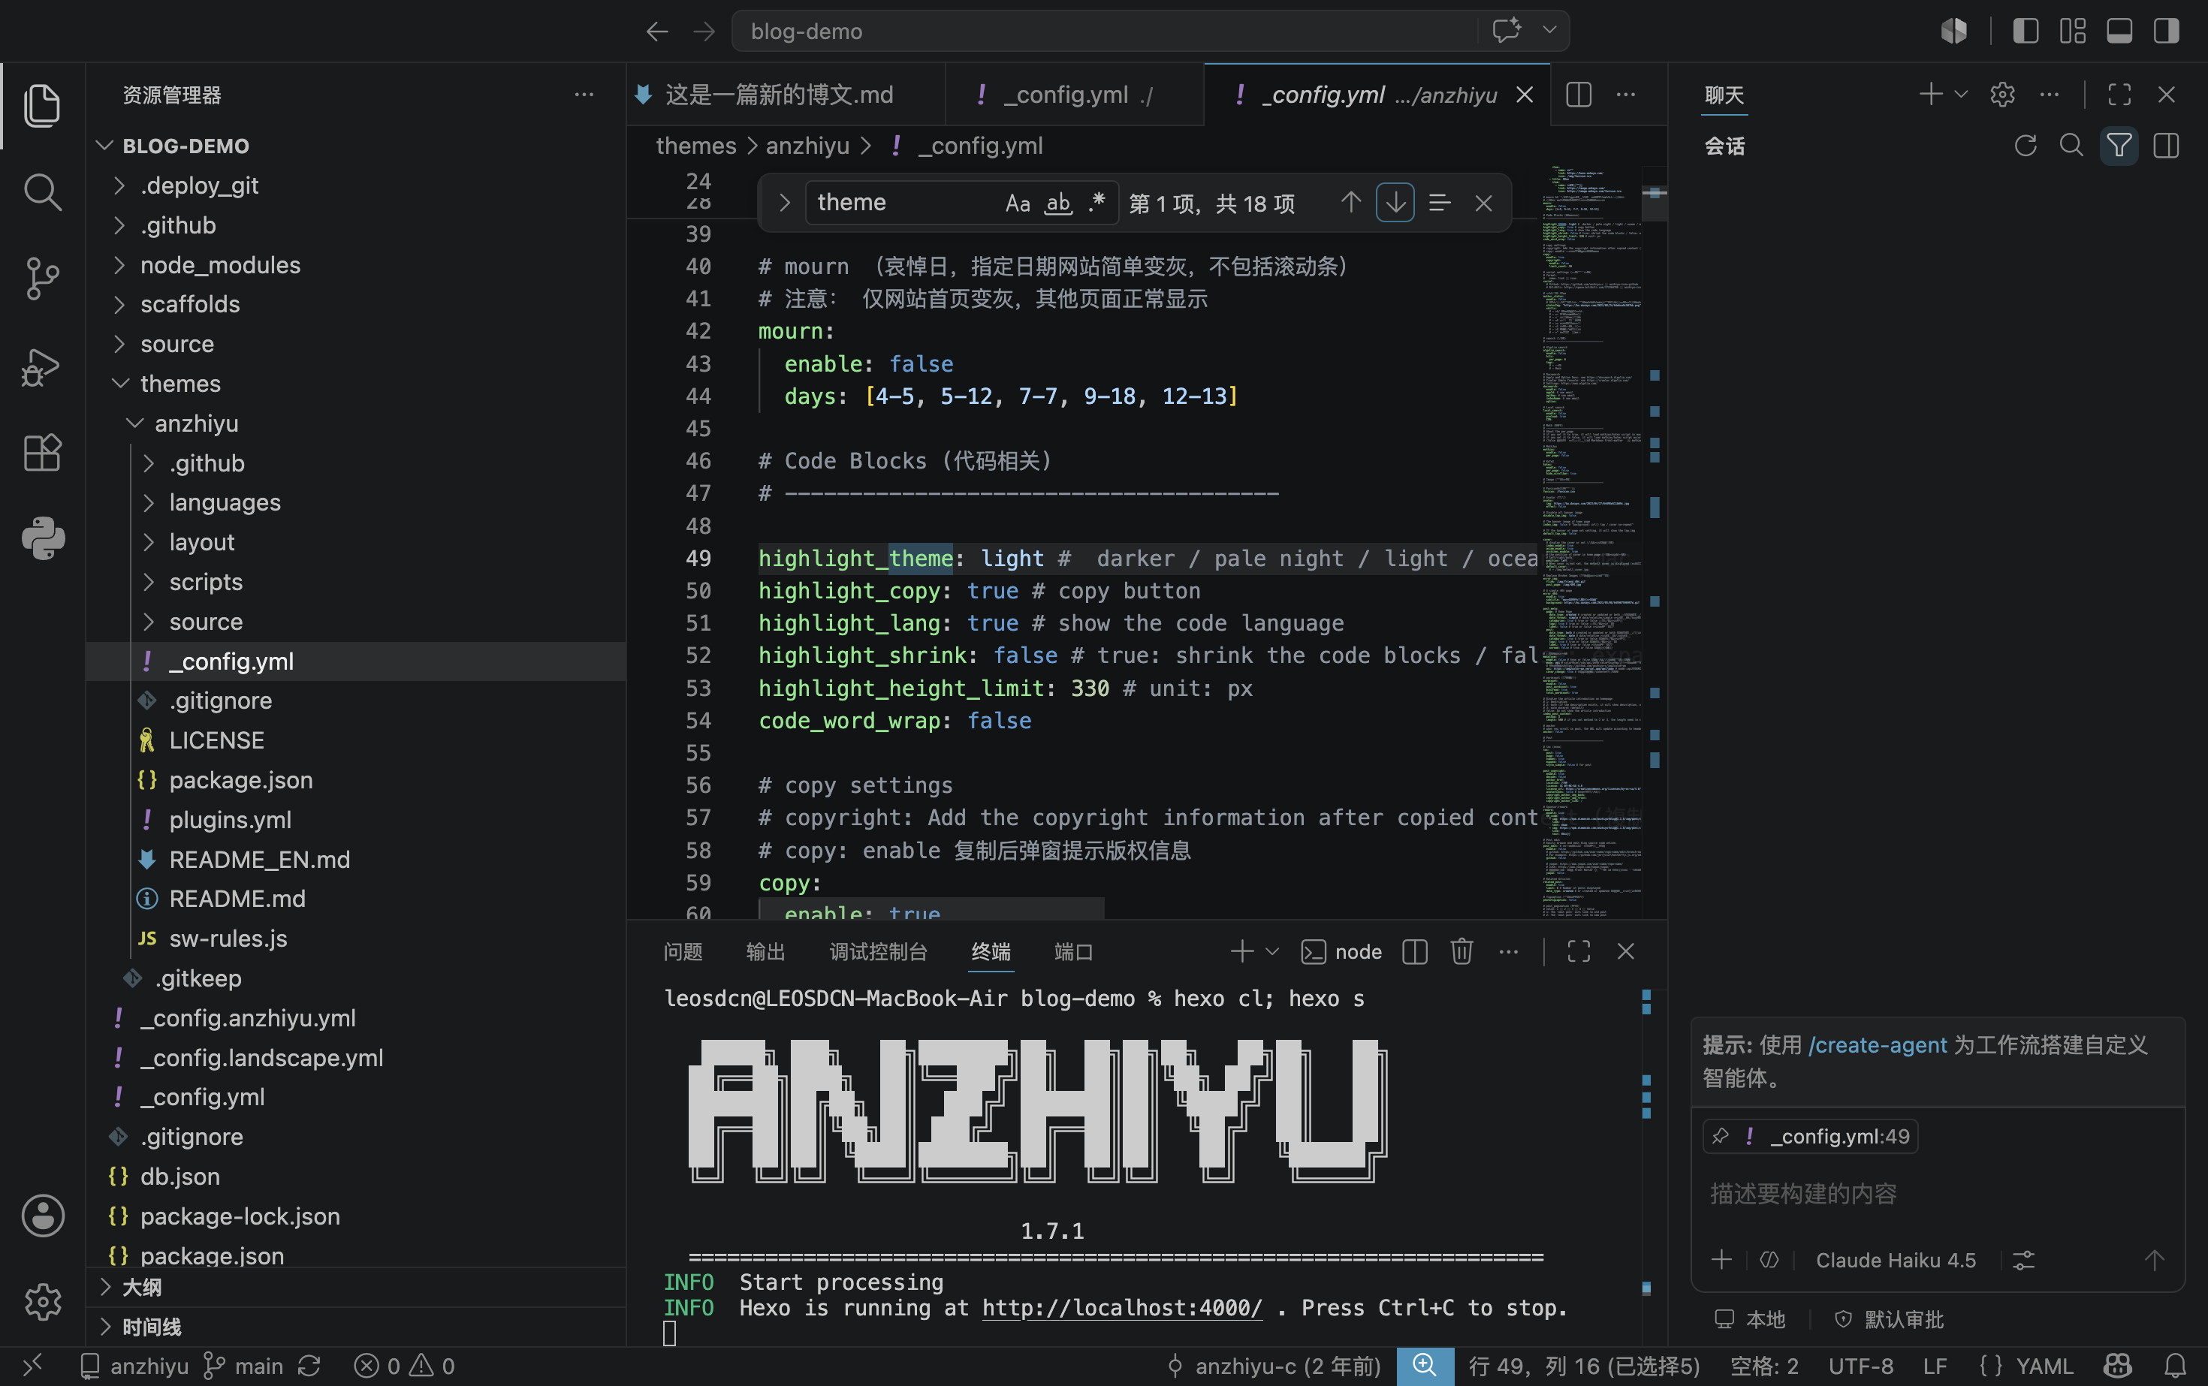2208x1386 pixels.
Task: Change the UTF-8 file encoding
Action: point(1860,1366)
